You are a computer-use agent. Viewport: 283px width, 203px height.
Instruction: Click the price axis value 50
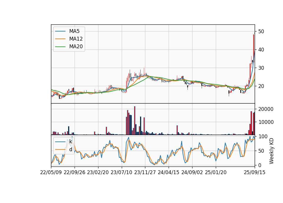[x=261, y=31]
